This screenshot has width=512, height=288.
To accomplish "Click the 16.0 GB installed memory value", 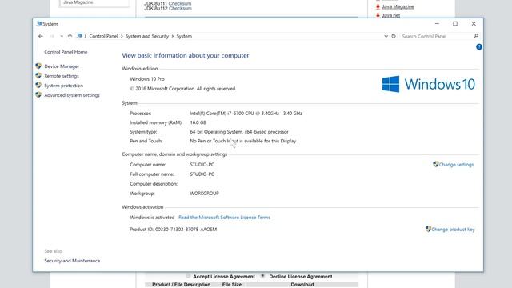I will [x=198, y=122].
